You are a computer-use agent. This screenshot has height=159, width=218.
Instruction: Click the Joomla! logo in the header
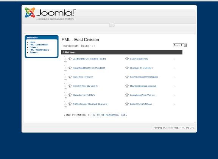tap(50, 14)
